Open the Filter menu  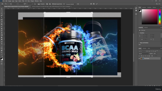coord(23,1)
